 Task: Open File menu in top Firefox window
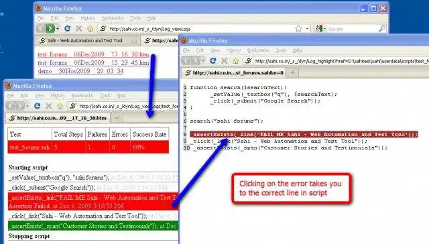click(40, 18)
